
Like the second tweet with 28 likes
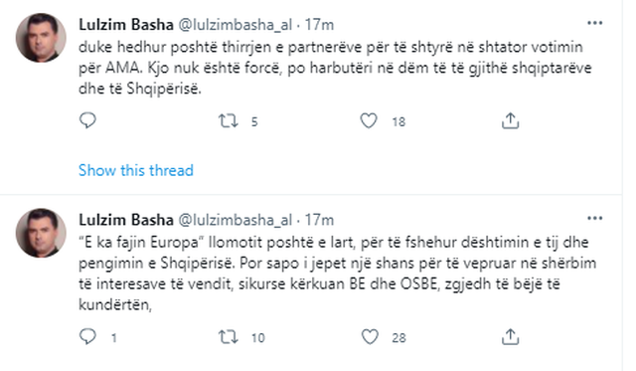(x=370, y=337)
